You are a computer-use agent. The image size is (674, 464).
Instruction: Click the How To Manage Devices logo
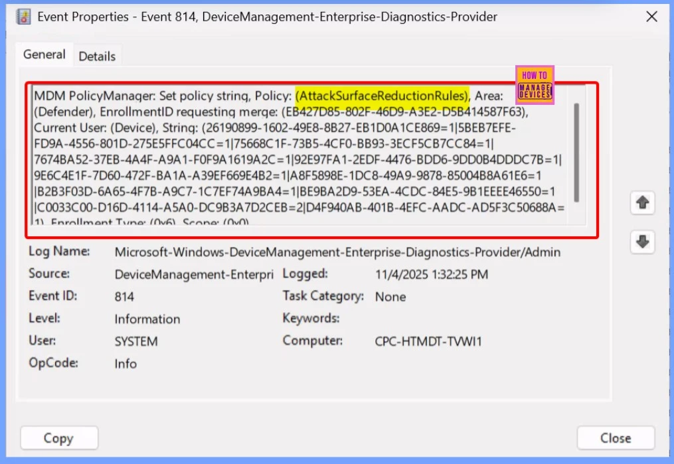point(535,84)
